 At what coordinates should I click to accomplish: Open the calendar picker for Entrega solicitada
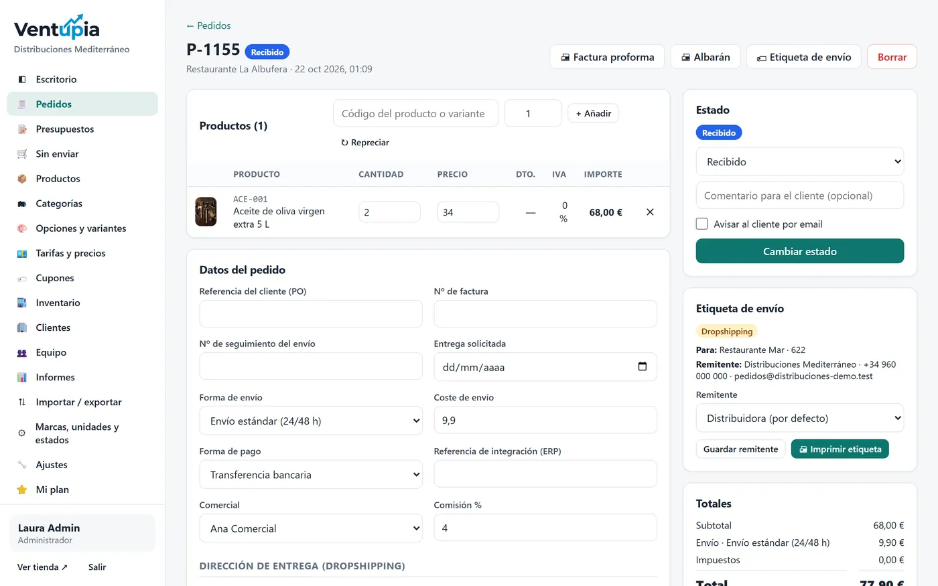coord(643,366)
